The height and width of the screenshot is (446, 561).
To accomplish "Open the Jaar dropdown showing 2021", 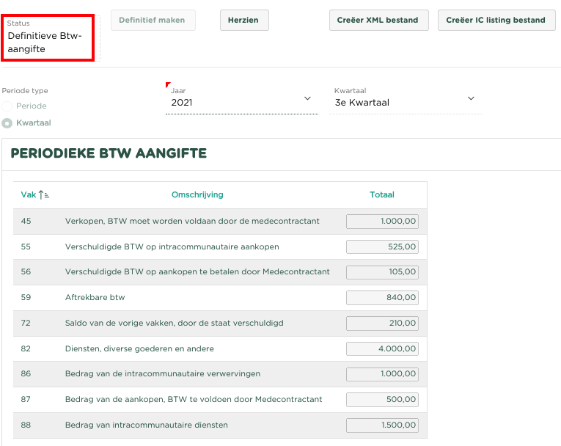I will pyautogui.click(x=241, y=103).
